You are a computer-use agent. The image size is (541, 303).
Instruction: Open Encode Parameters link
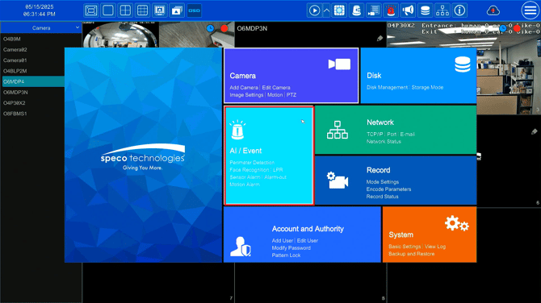(389, 189)
